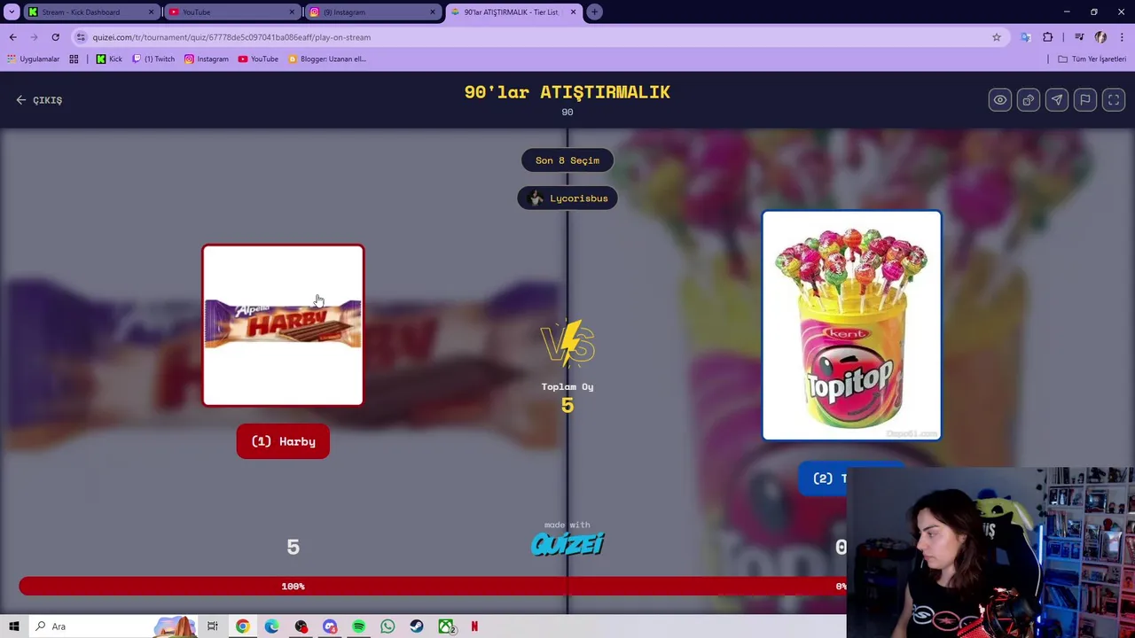Toggle the eye visibility icon in quiz header
The image size is (1135, 638).
click(999, 100)
